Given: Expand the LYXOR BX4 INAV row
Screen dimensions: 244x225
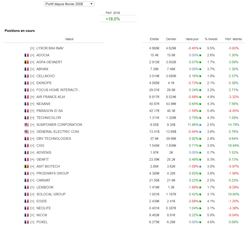Looking at the screenshot, I should pyautogui.click(x=32, y=48).
